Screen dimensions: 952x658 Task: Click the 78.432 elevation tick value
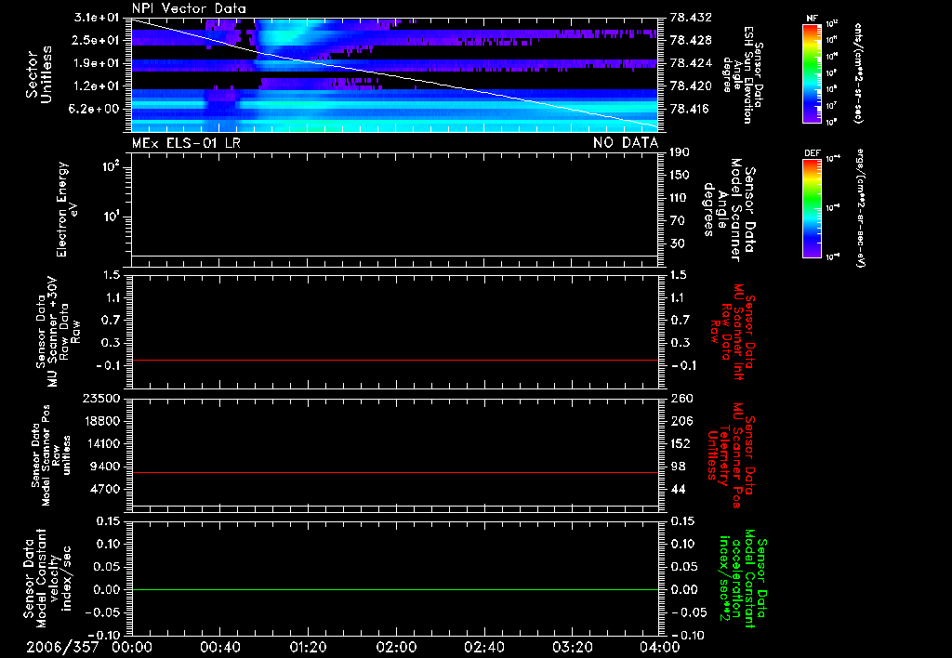691,18
